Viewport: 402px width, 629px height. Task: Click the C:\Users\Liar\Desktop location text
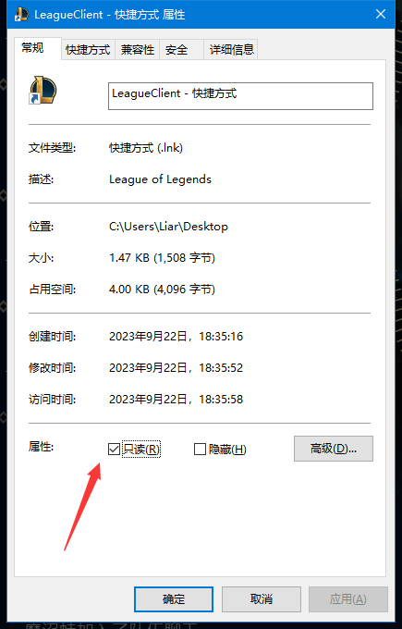click(168, 227)
